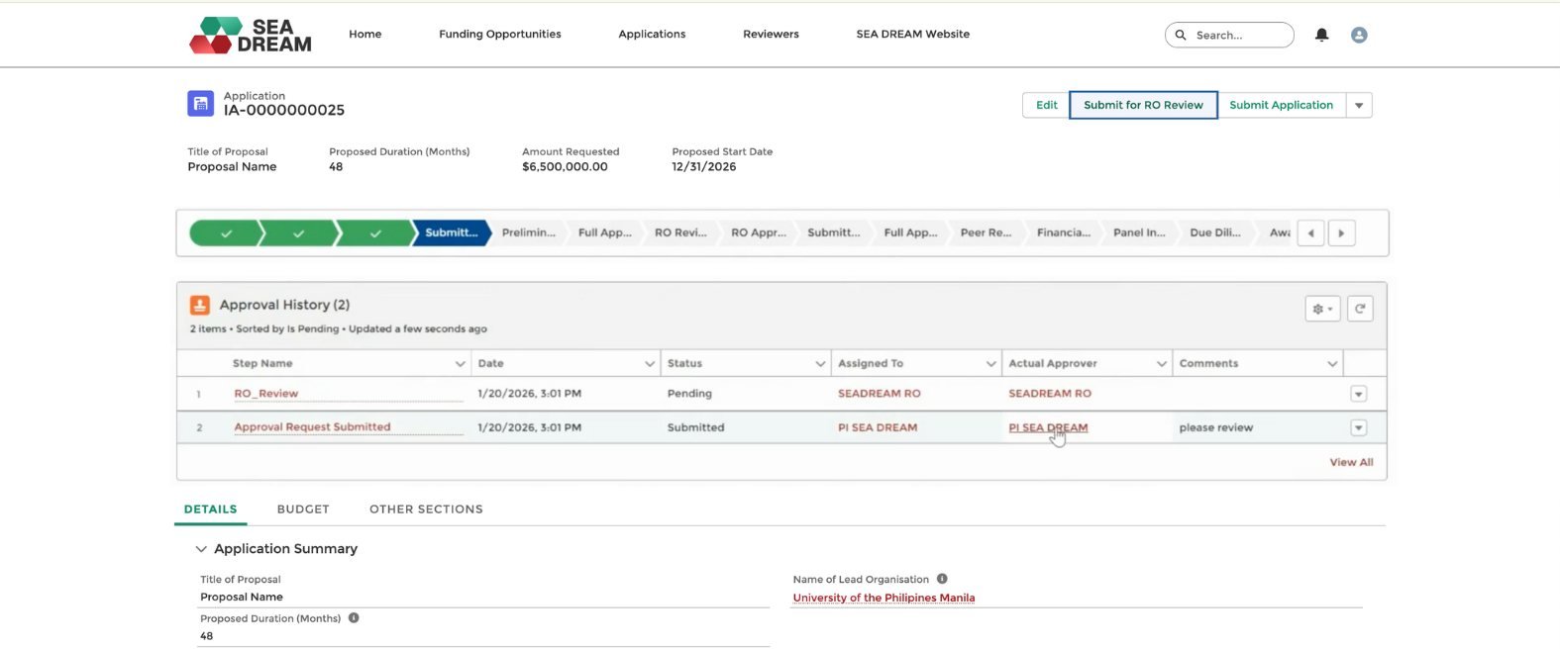Click the notifications bell icon
The image size is (1560, 649).
pos(1321,35)
